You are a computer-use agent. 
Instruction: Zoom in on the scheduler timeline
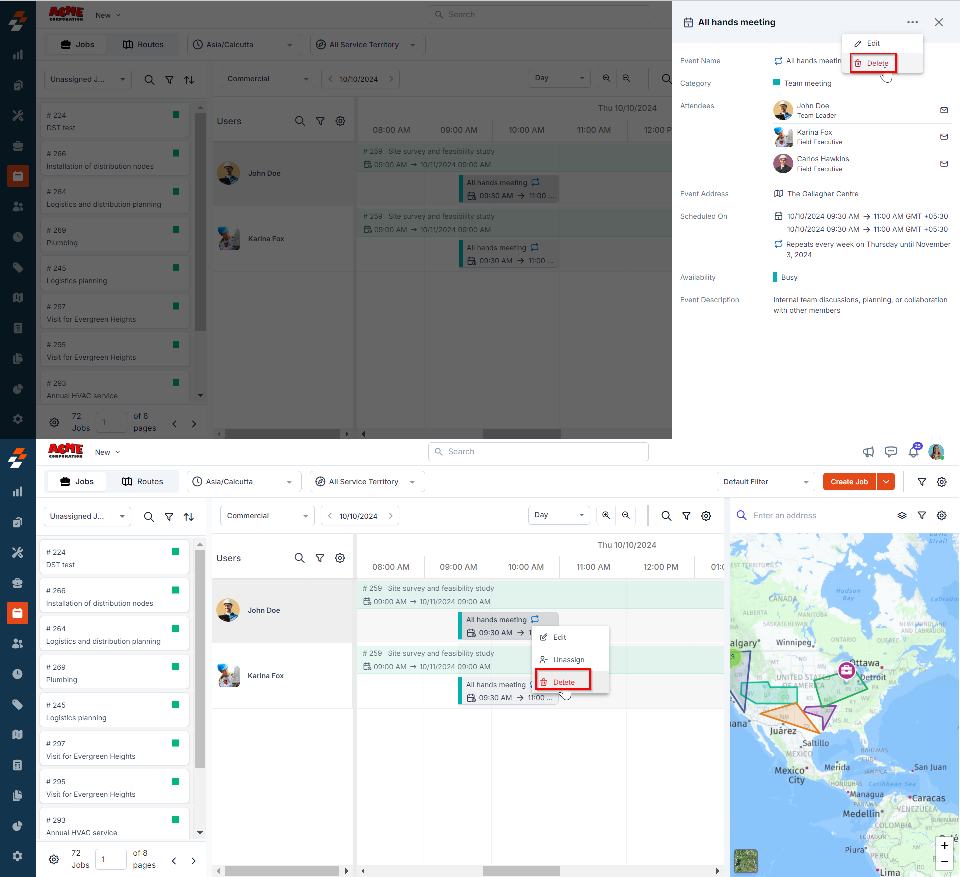click(606, 515)
